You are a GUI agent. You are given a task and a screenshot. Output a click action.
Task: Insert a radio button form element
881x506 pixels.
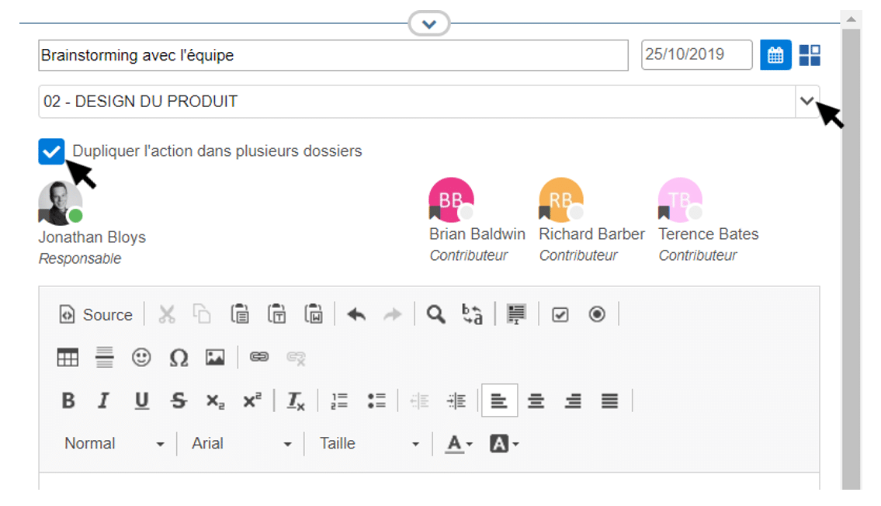[x=597, y=314]
